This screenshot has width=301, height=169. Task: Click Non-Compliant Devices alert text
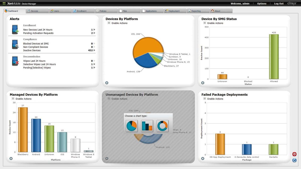pyautogui.click(x=36, y=47)
